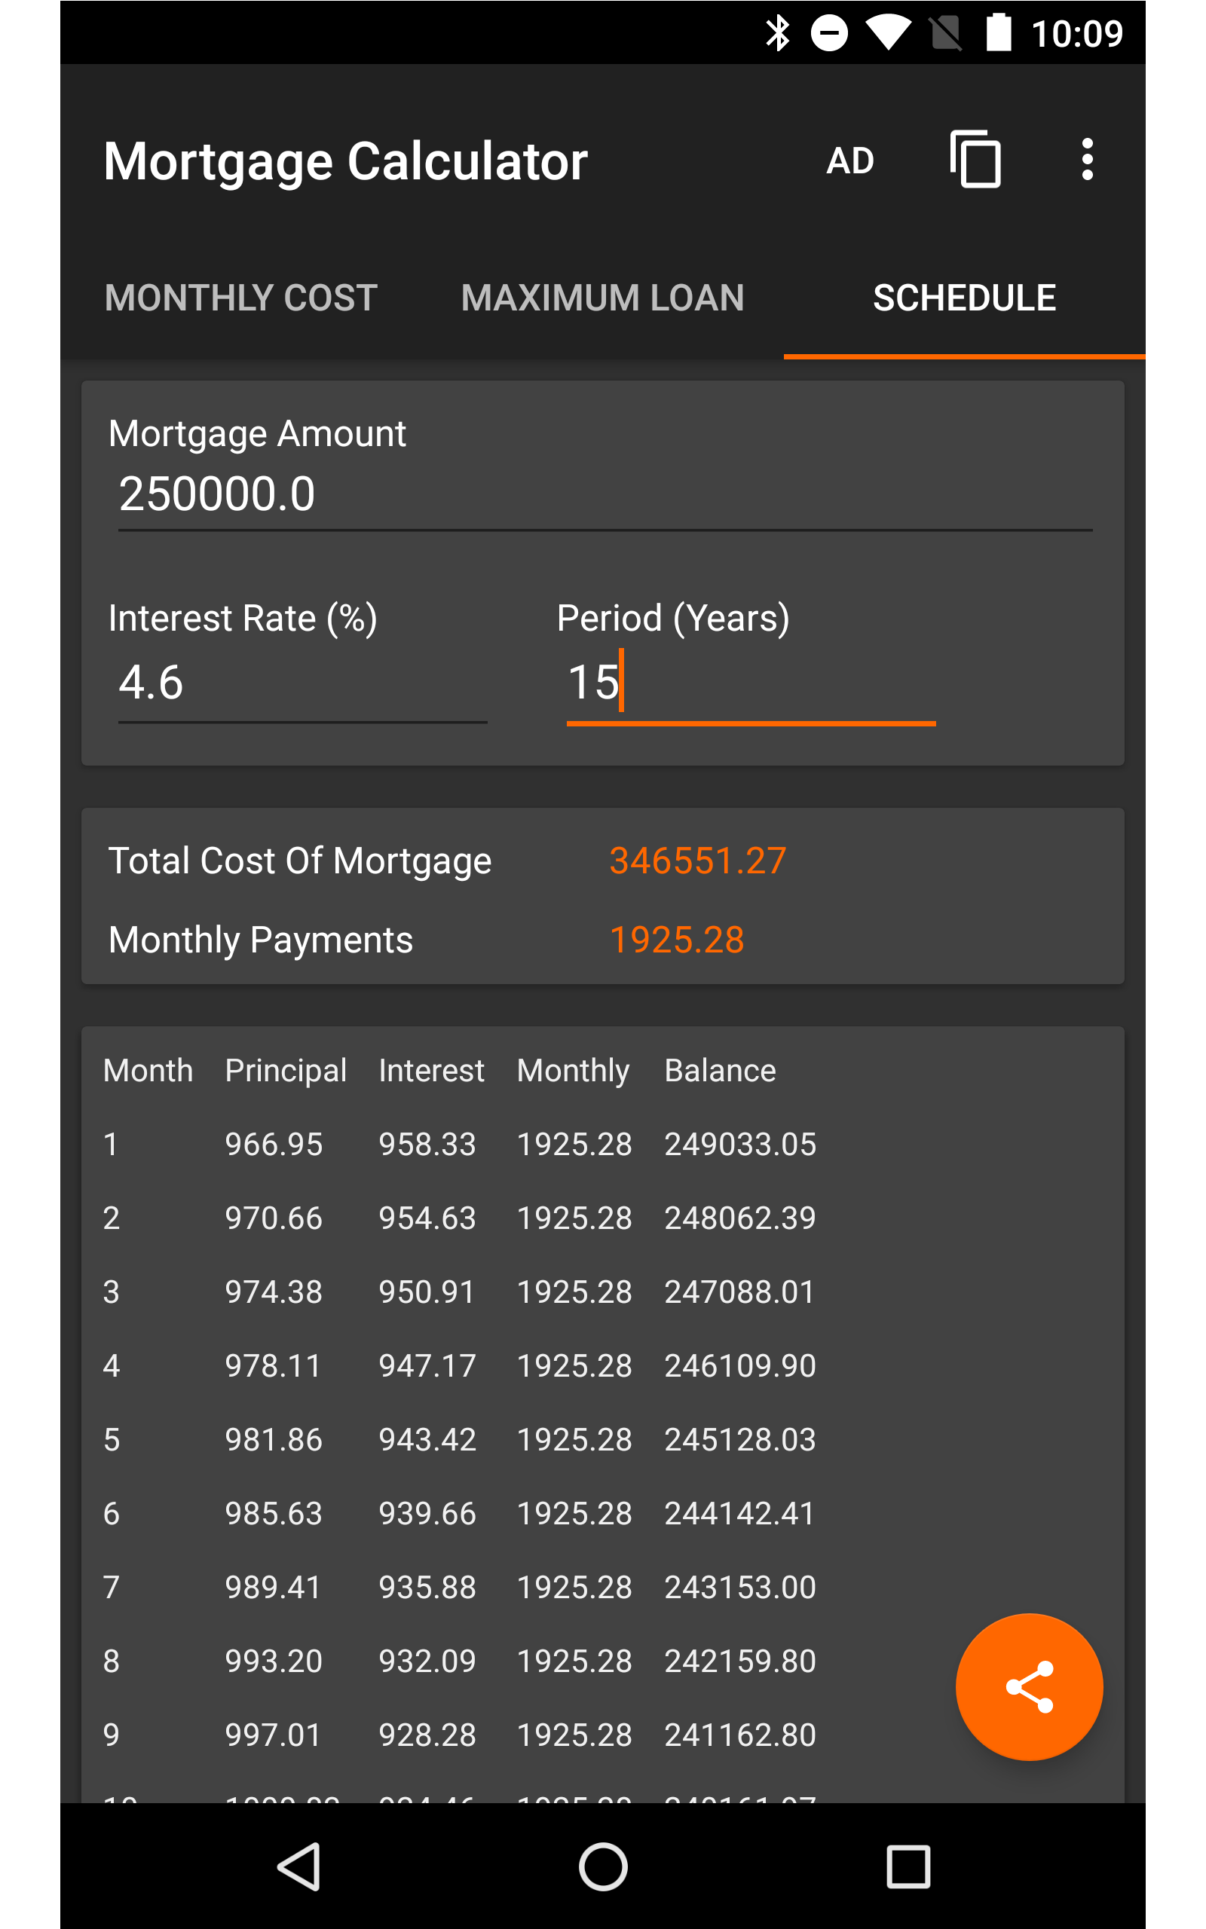The width and height of the screenshot is (1206, 1929).
Task: Tap the Wi-Fi icon in status bar
Action: [x=888, y=32]
